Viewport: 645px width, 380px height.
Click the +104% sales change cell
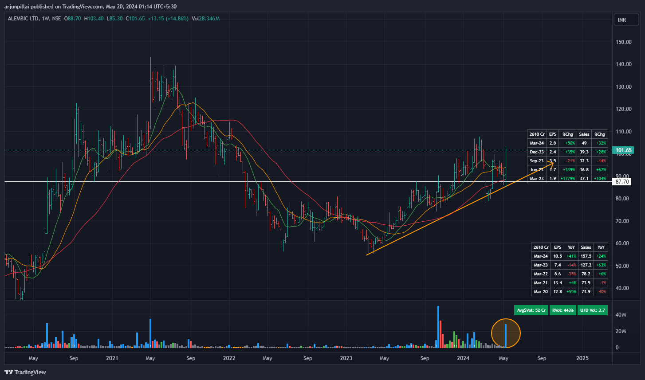point(600,178)
